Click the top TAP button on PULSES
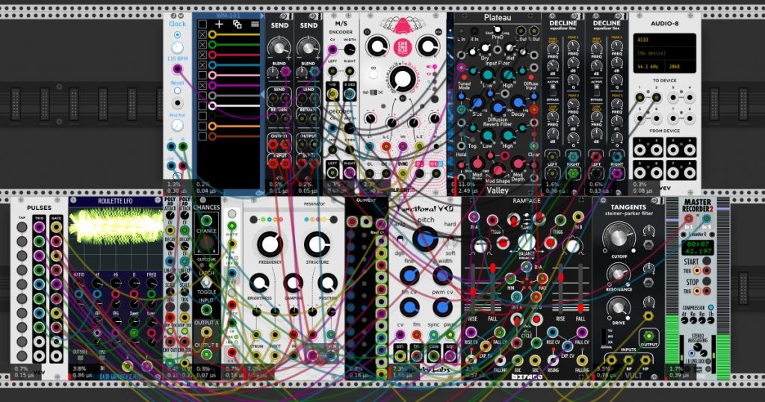Screen dimensions: 765x402 click(x=22, y=227)
